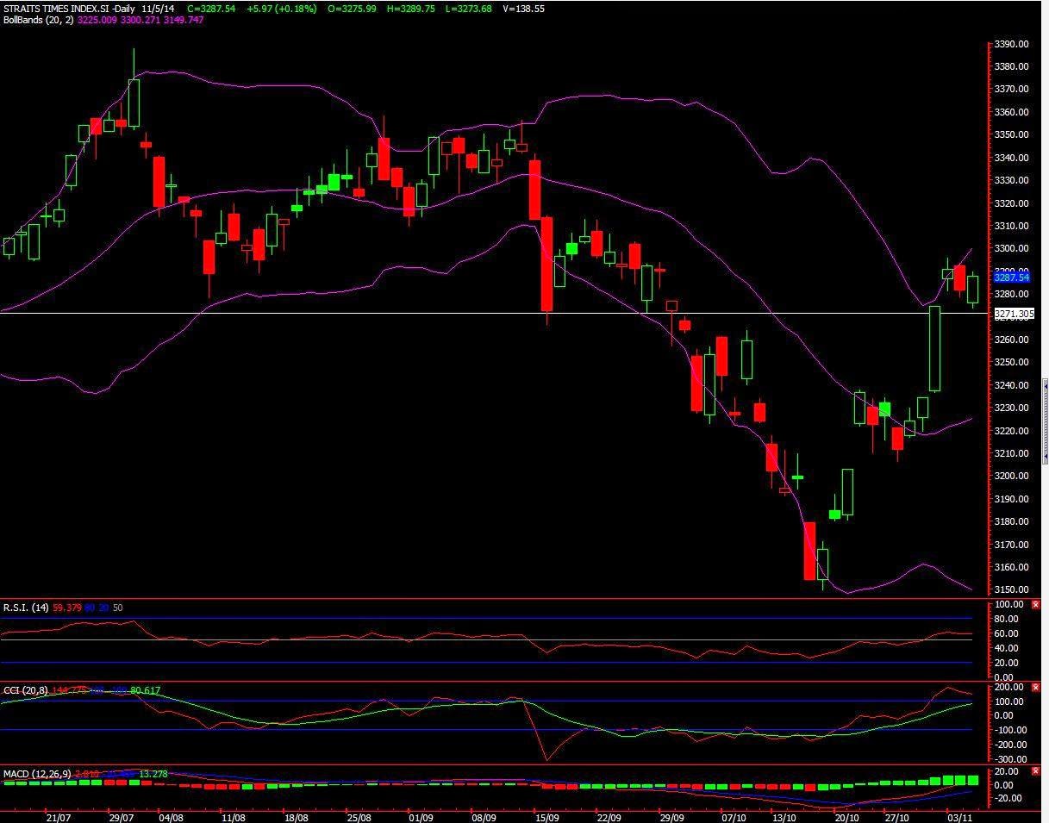Close the R.S.I. indicator panel
Viewport: 1049px width, 823px height.
[1036, 605]
